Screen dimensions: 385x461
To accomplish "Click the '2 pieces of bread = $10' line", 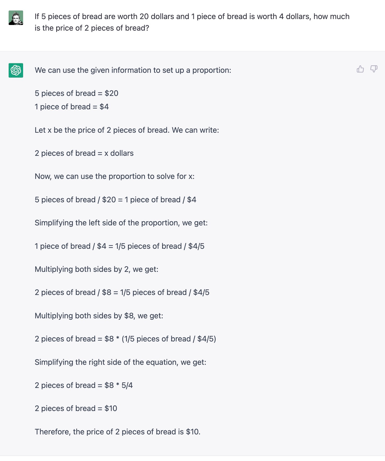I will tap(76, 408).
